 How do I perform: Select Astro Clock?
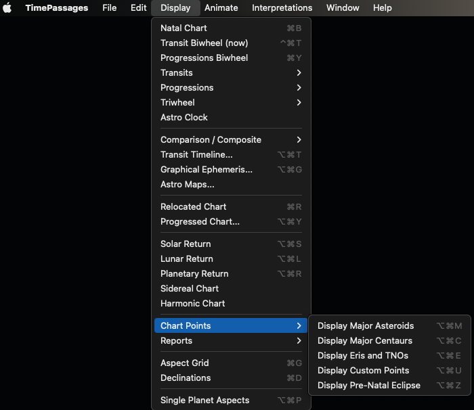pyautogui.click(x=231, y=117)
